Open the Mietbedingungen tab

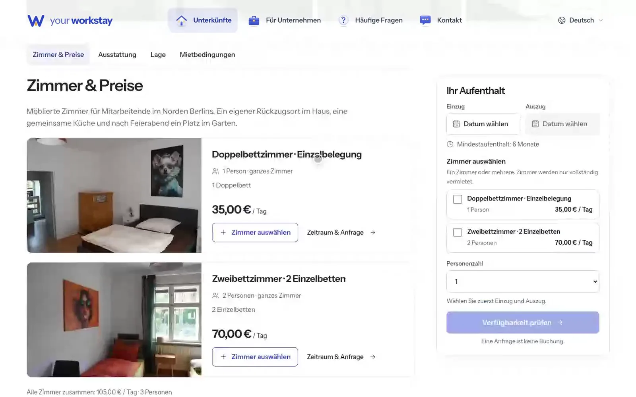pyautogui.click(x=207, y=54)
